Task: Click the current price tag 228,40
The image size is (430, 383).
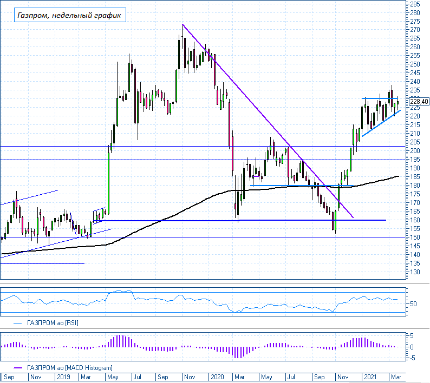Action: click(419, 102)
